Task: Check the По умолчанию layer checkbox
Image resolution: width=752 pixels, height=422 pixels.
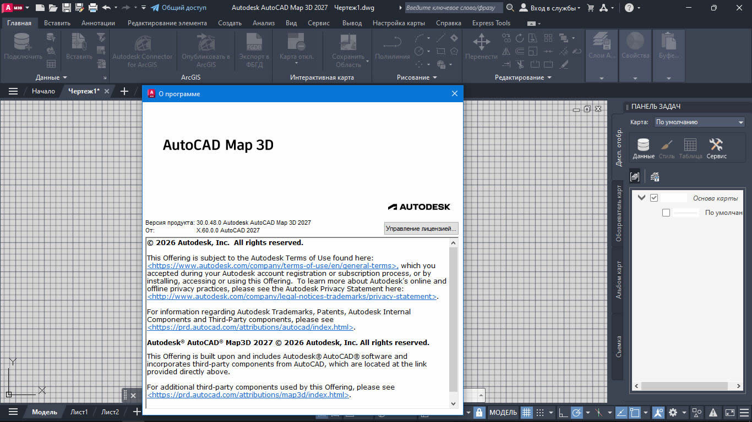Action: (666, 213)
